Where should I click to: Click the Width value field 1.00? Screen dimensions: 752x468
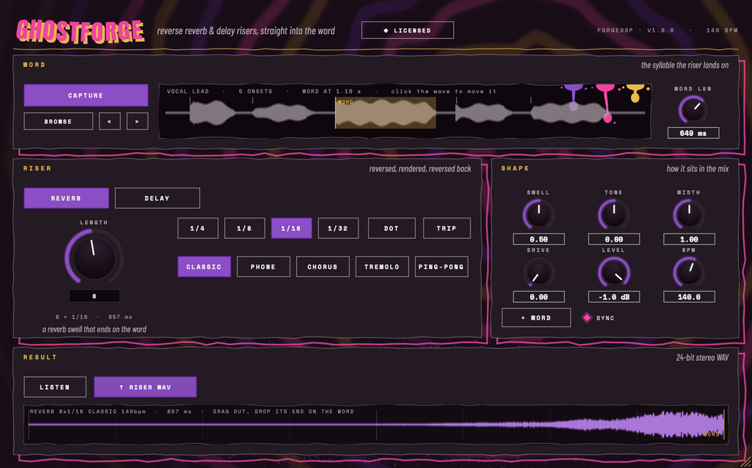tap(689, 239)
